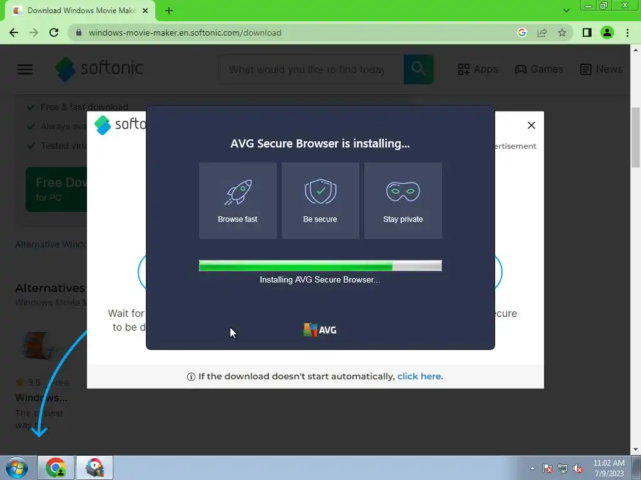
Task: Open the Apps menu item
Action: coord(478,69)
